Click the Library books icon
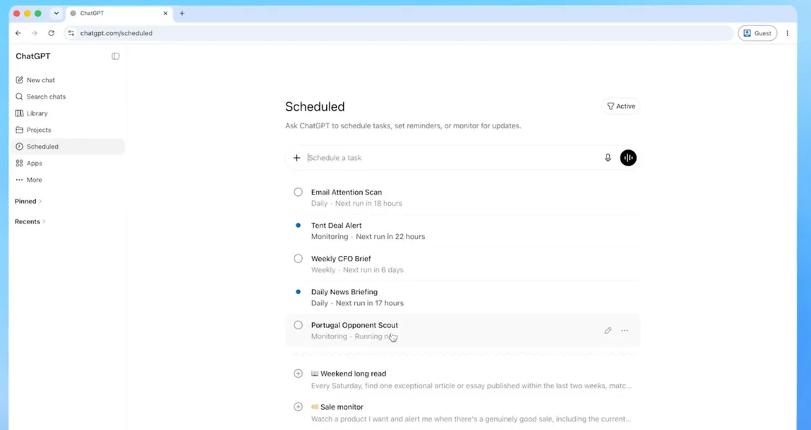Image resolution: width=811 pixels, height=430 pixels. [19, 113]
